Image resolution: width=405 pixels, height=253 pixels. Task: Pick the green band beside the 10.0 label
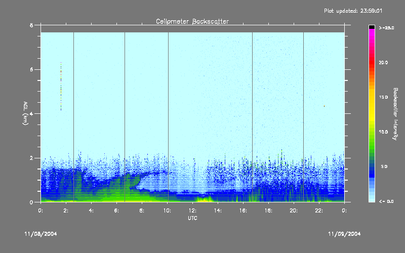click(372, 134)
